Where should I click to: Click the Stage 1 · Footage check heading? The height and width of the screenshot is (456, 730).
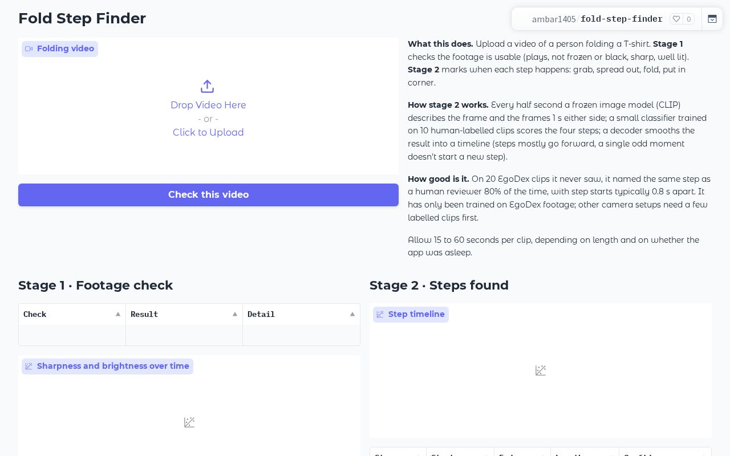tap(95, 285)
